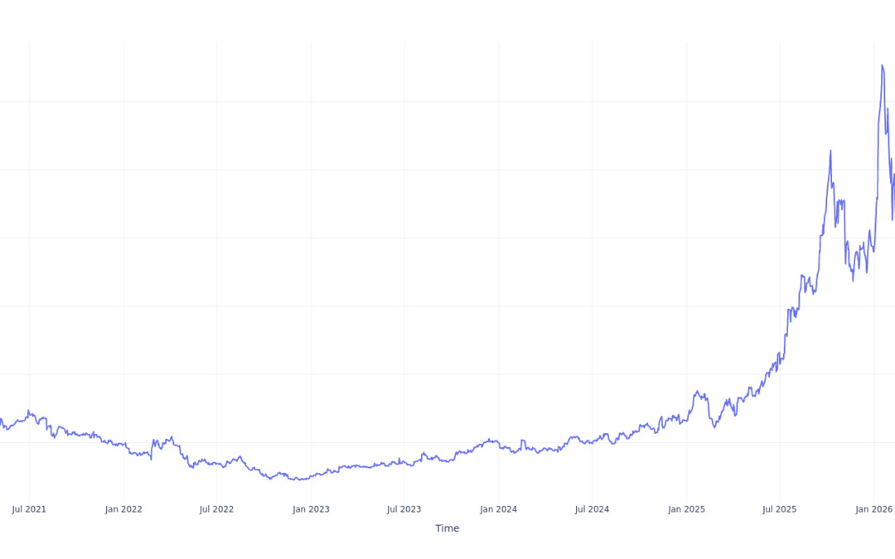The height and width of the screenshot is (559, 895).
Task: Click the secondary peak near late 2025
Action: 830,150
